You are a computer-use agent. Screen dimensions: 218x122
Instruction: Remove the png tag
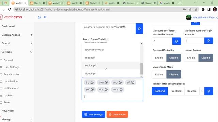point(120,82)
